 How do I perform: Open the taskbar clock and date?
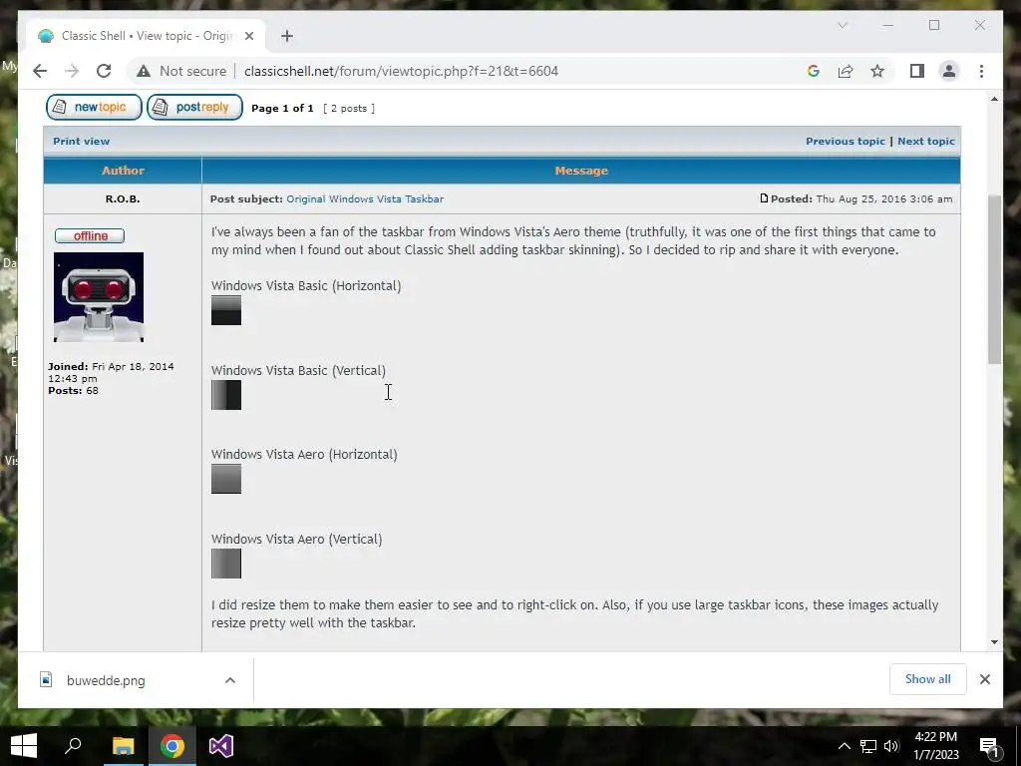[x=935, y=746]
